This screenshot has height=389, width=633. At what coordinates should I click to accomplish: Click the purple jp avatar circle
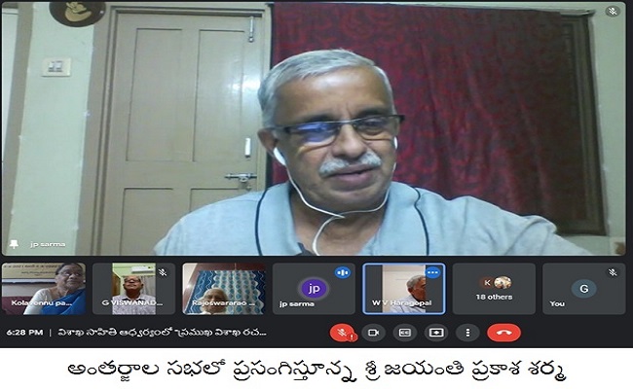[314, 289]
